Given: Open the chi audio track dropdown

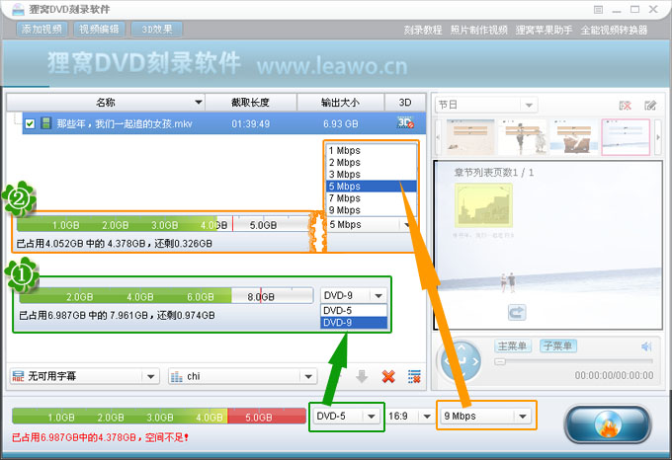Looking at the screenshot, I should [242, 376].
